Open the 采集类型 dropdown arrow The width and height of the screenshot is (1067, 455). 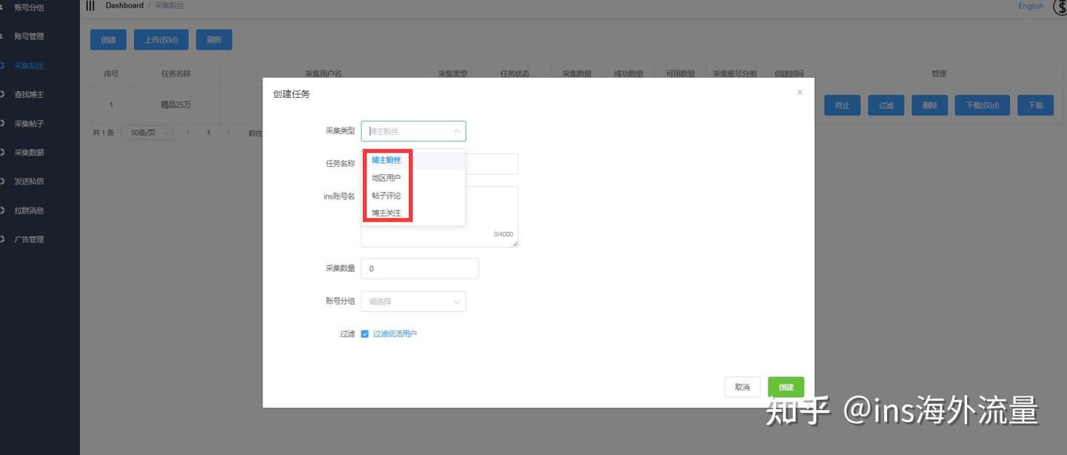coord(456,131)
